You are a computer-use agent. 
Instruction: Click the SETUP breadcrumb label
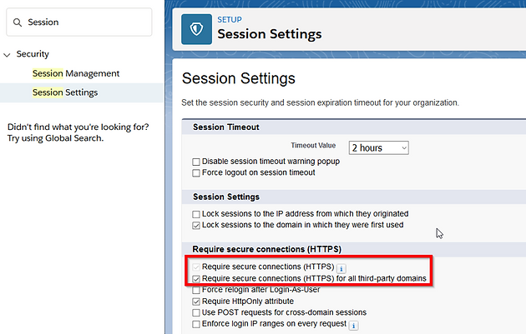click(x=230, y=20)
